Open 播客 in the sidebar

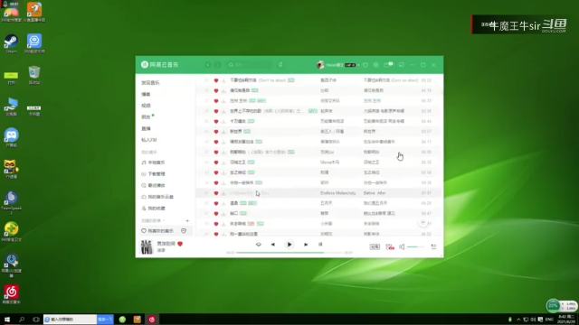point(146,94)
